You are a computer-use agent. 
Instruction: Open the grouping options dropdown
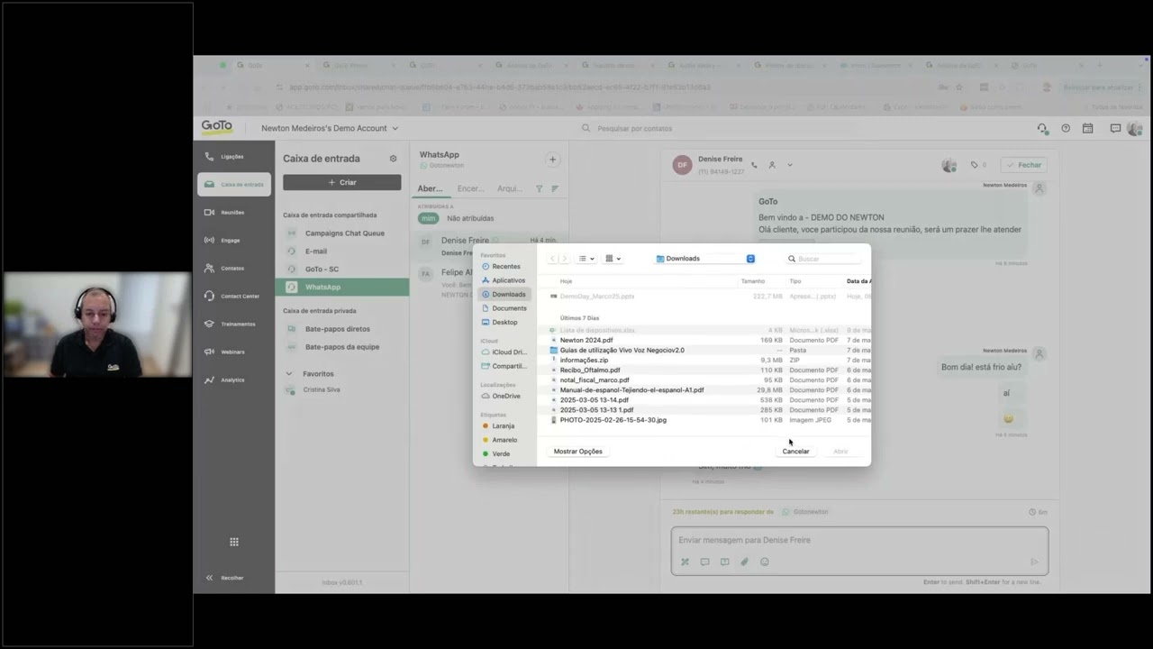tap(613, 259)
